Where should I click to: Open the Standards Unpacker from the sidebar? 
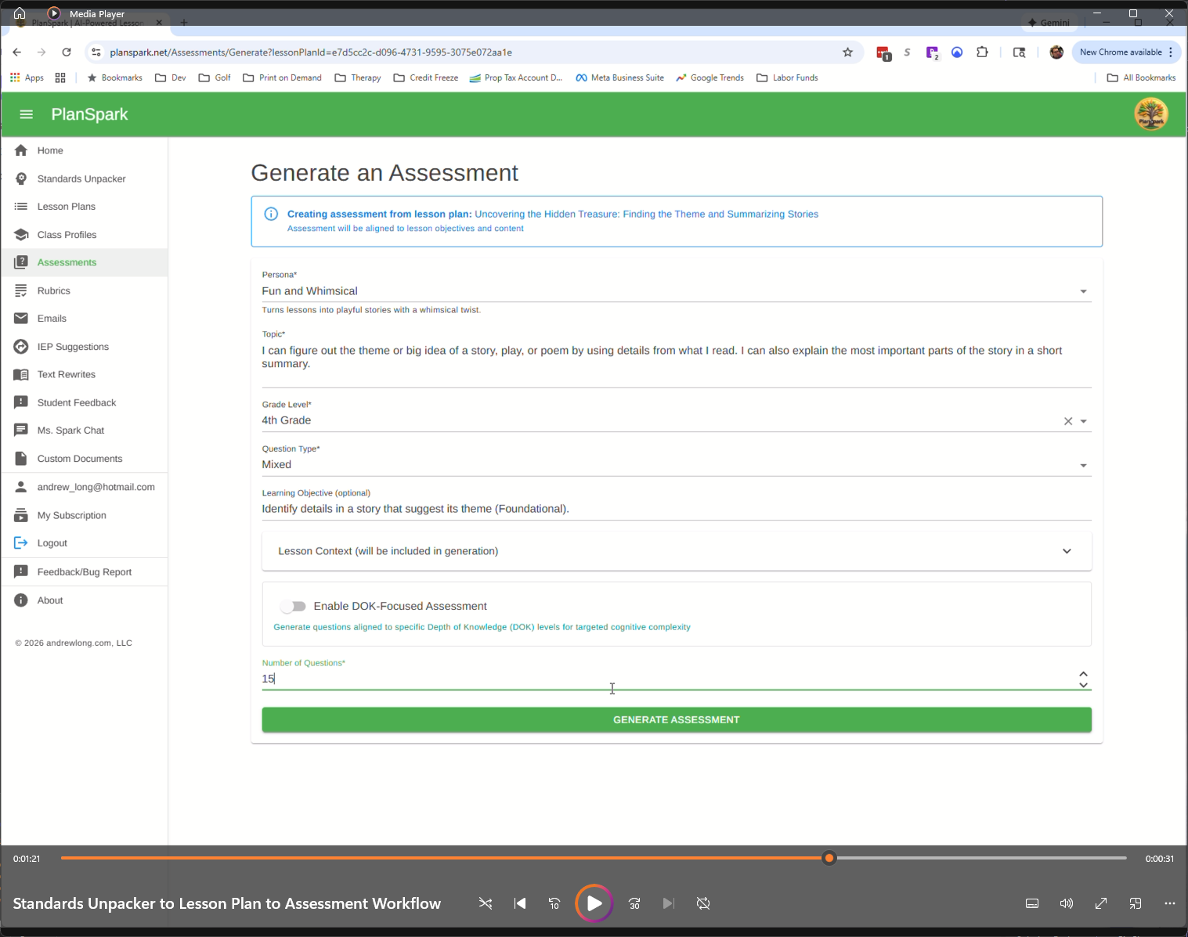pos(81,178)
